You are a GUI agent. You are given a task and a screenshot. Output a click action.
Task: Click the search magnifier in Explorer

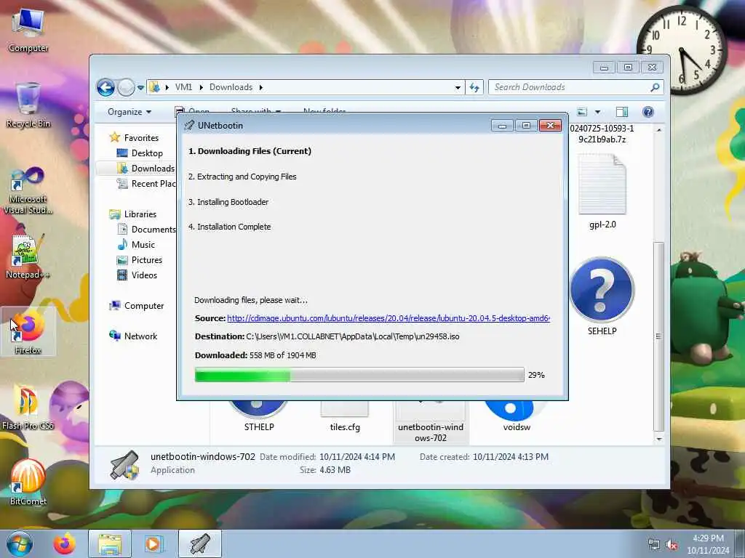click(x=655, y=87)
